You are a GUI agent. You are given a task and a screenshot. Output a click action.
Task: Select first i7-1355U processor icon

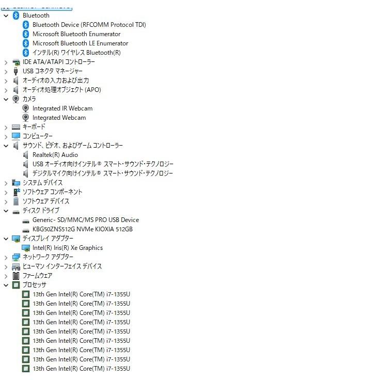pos(26,294)
